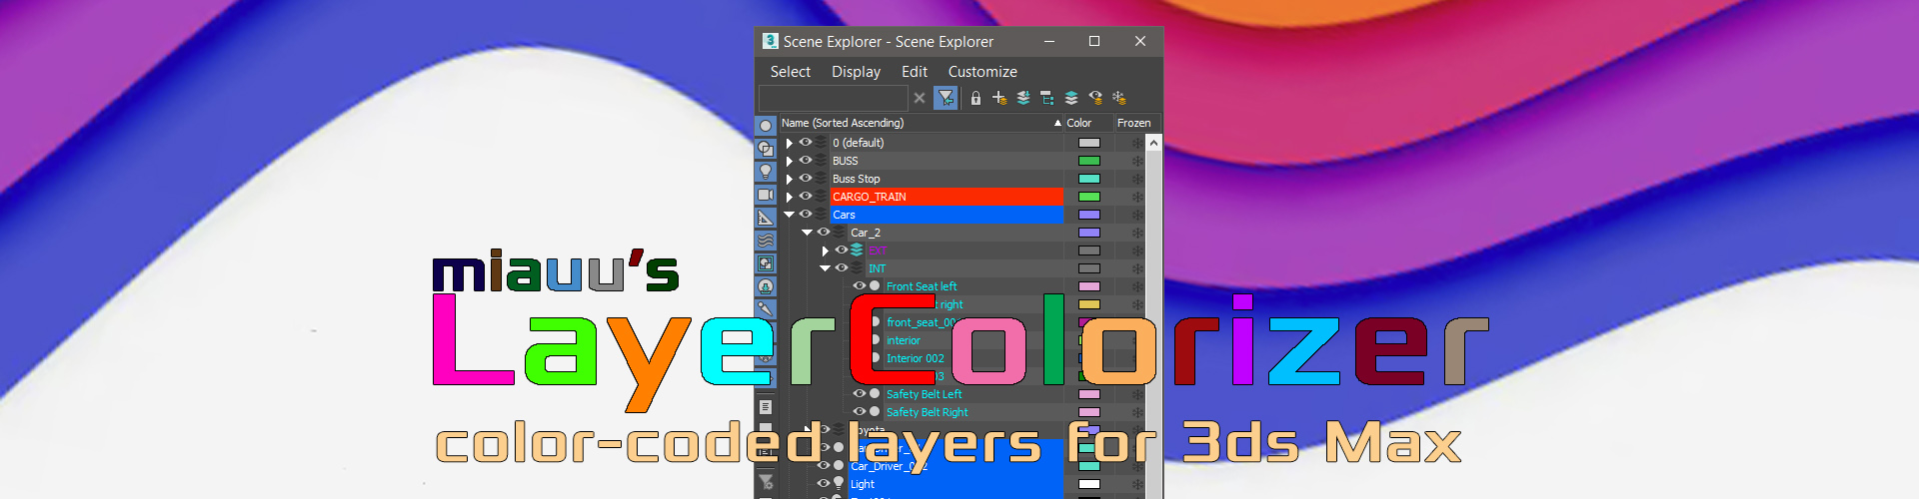Open the Display menu

click(x=856, y=72)
